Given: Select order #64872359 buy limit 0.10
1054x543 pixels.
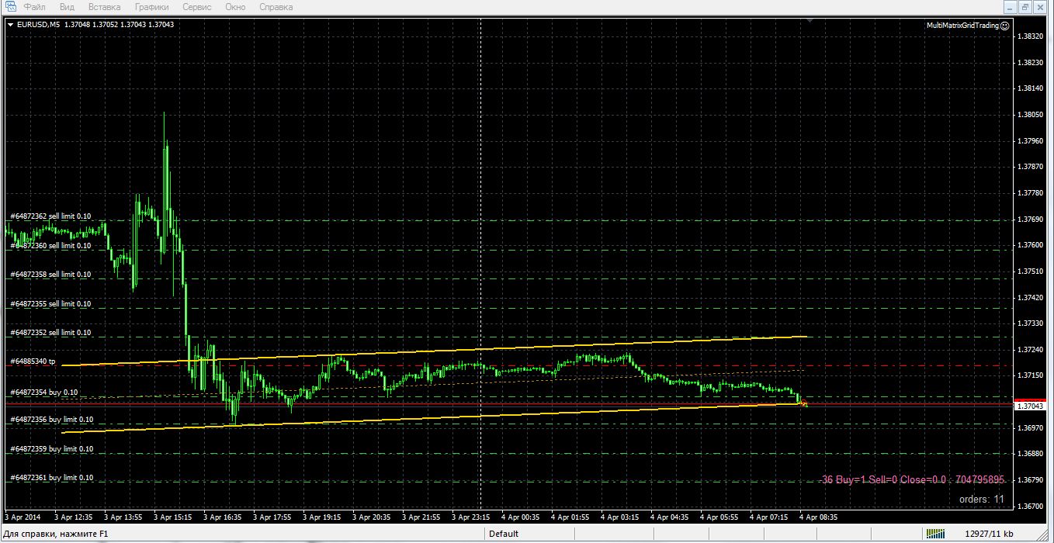Looking at the screenshot, I should (52, 449).
